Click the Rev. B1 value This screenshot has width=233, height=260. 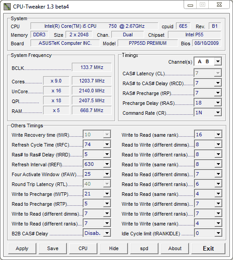(215, 26)
